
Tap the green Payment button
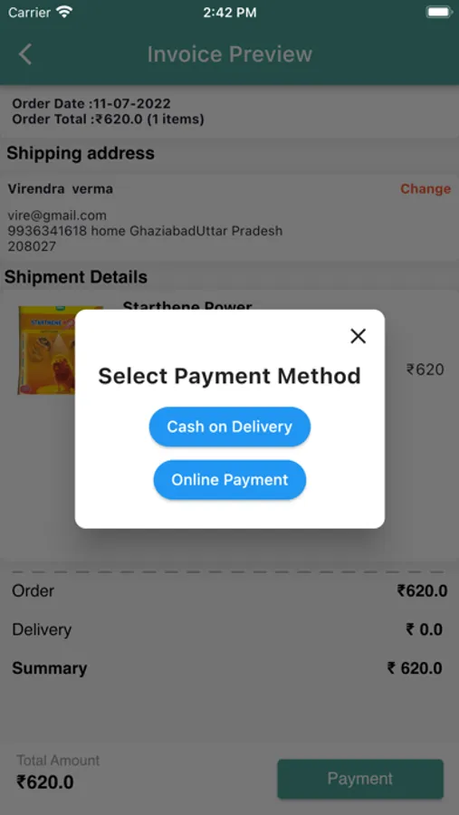360,779
